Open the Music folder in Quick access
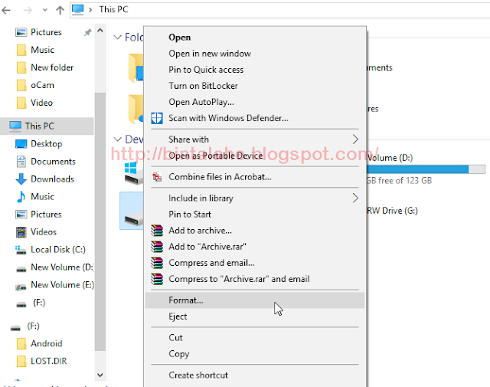 42,50
